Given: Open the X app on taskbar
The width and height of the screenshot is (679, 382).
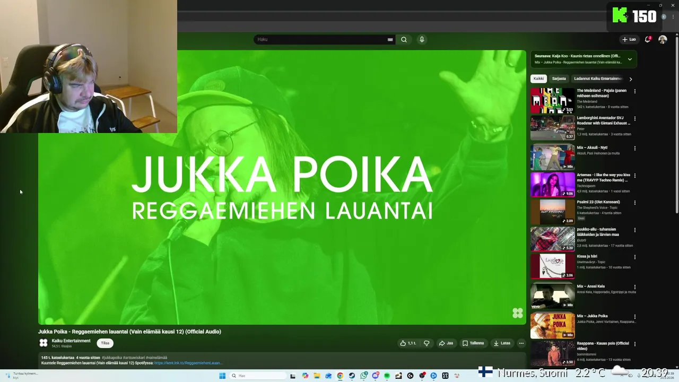Looking at the screenshot, I should pyautogui.click(x=445, y=376).
